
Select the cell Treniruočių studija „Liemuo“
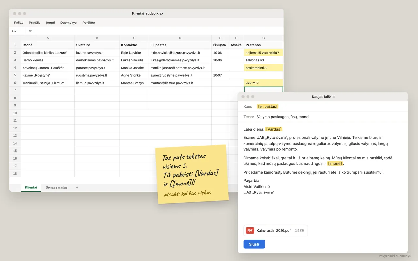pyautogui.click(x=48, y=83)
